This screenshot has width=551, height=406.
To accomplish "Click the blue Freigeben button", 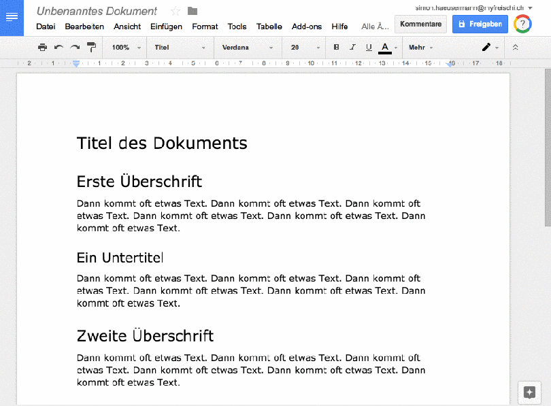I will click(x=480, y=23).
